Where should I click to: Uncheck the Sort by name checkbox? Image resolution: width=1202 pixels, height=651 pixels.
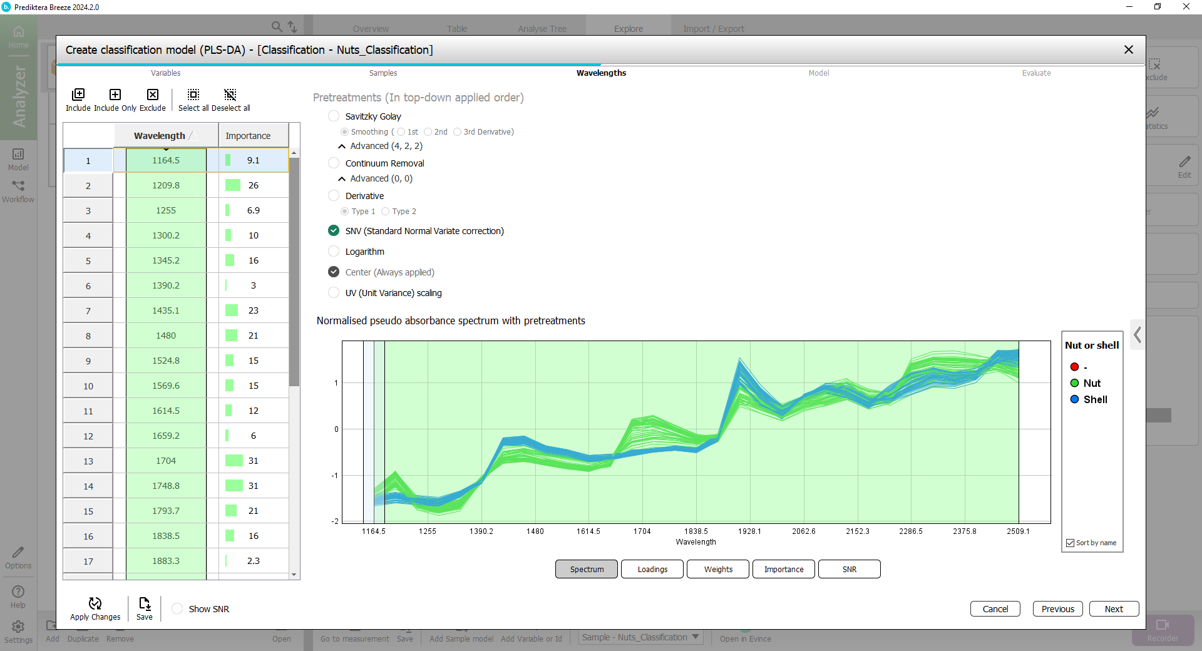pyautogui.click(x=1071, y=543)
